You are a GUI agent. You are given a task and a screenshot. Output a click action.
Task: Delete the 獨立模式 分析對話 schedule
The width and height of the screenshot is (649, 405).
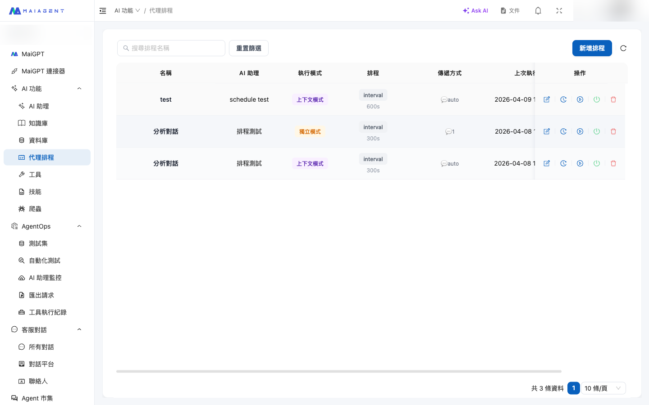pos(613,131)
